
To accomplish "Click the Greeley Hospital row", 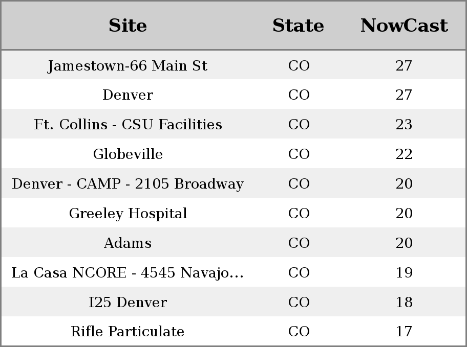I will pos(233,213).
